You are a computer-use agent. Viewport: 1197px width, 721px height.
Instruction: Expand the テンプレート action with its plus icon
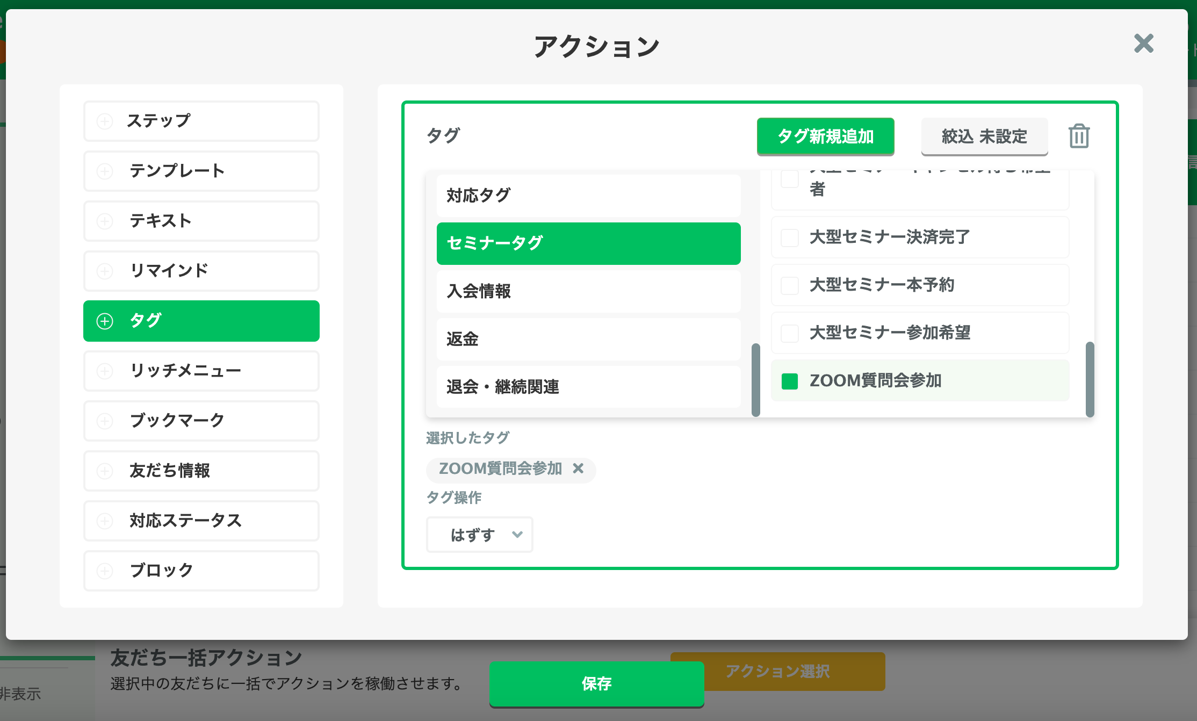click(104, 171)
